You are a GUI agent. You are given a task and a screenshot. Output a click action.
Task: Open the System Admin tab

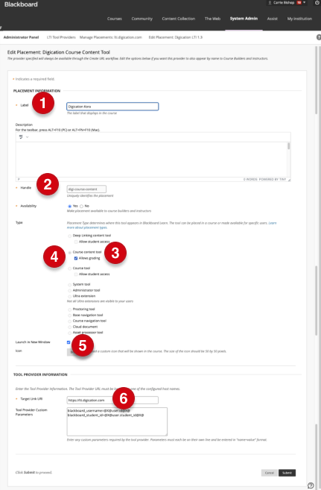pos(244,19)
